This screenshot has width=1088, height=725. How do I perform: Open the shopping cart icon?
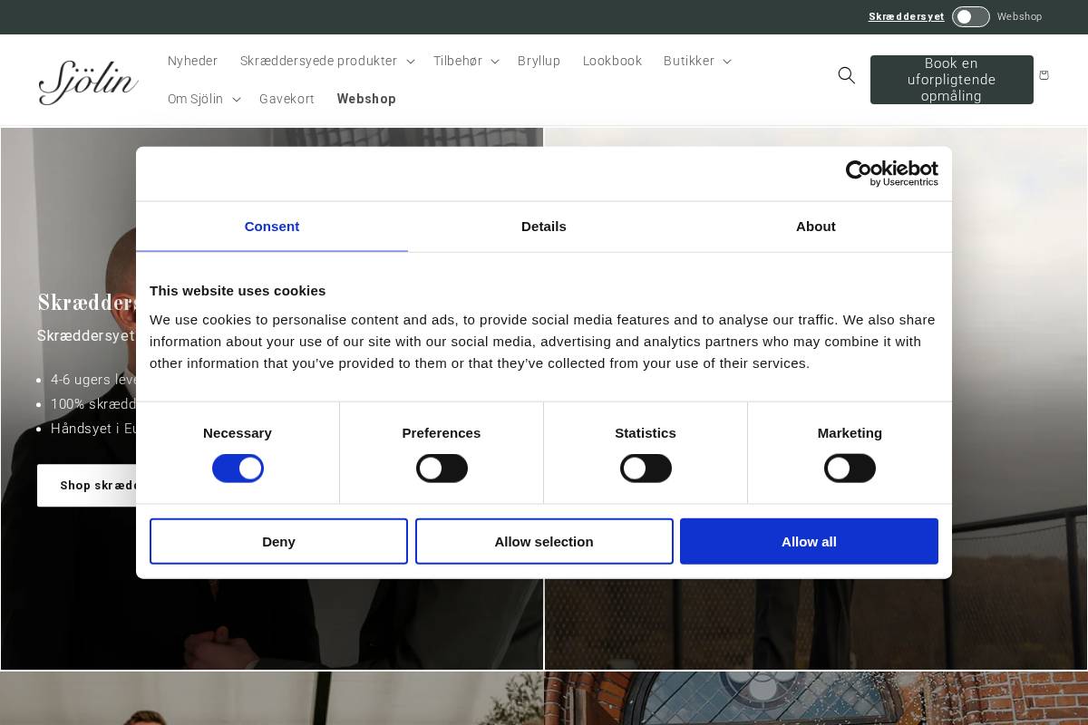[x=1044, y=75]
